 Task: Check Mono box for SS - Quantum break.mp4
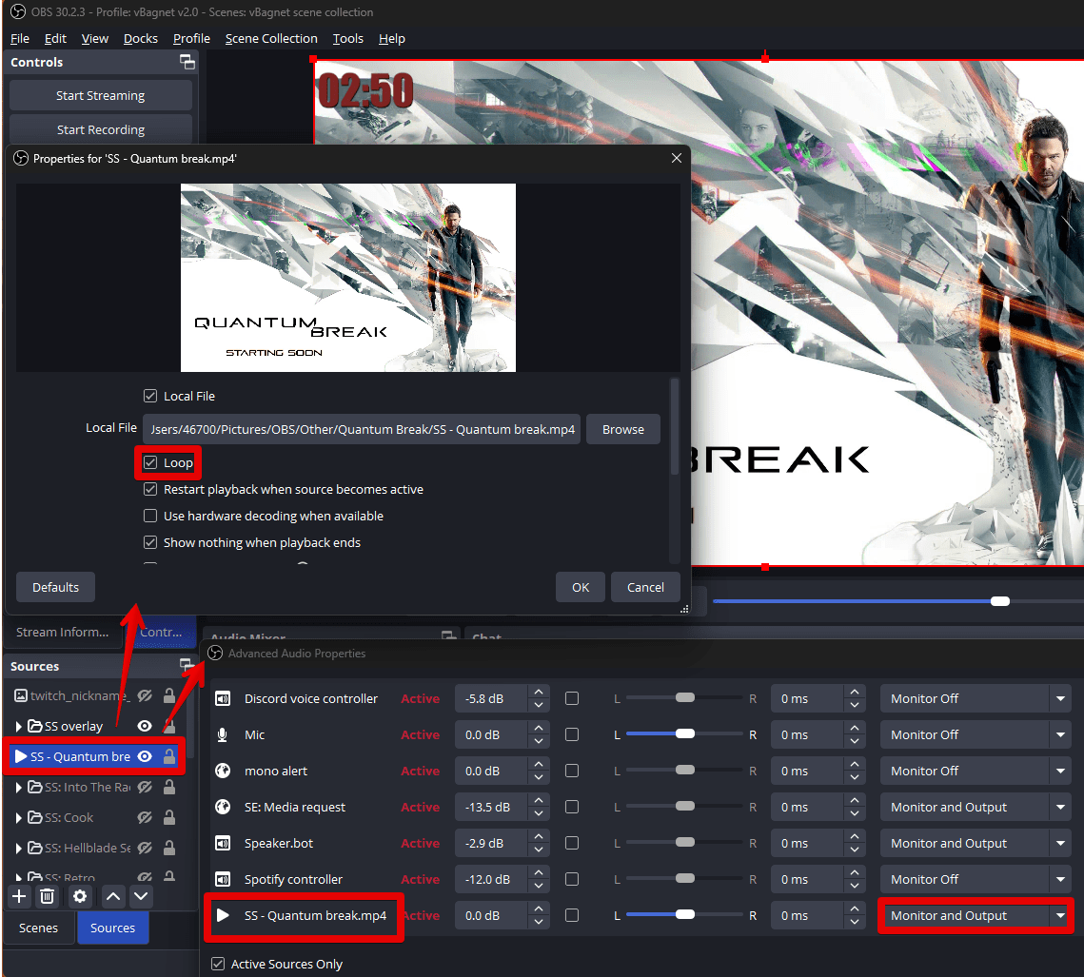tap(572, 915)
